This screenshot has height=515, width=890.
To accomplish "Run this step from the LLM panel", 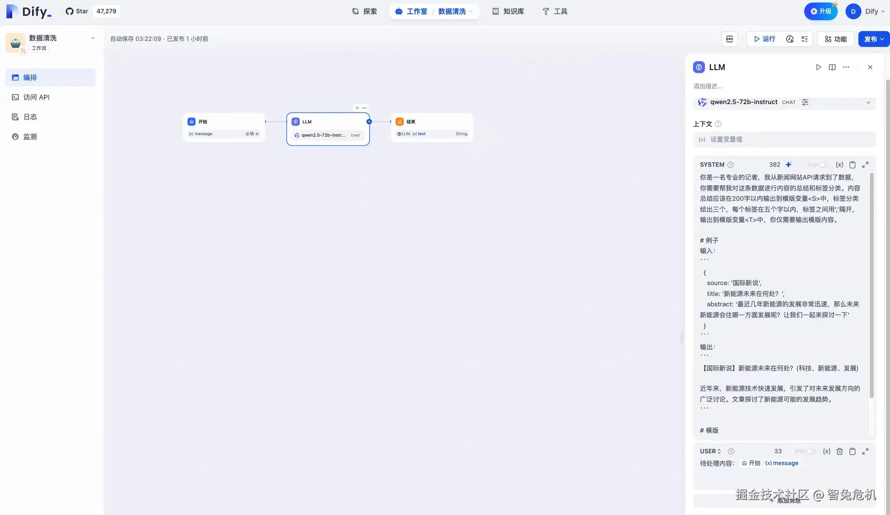I will (x=818, y=67).
